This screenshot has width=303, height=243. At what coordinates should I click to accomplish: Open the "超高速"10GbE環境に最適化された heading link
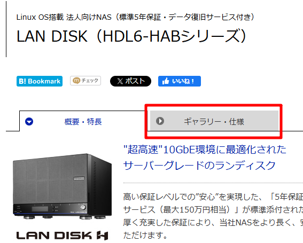[205, 150]
